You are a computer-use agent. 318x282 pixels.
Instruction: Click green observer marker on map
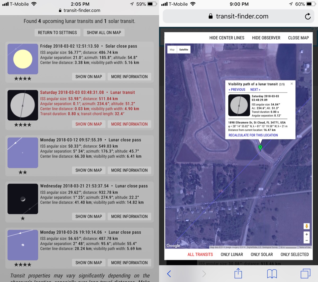[x=260, y=148]
